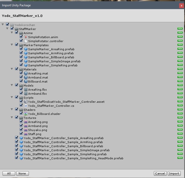Viewport: 185px width, 178px height.
Task: Click the Shaders folder name
Action: click(29, 110)
